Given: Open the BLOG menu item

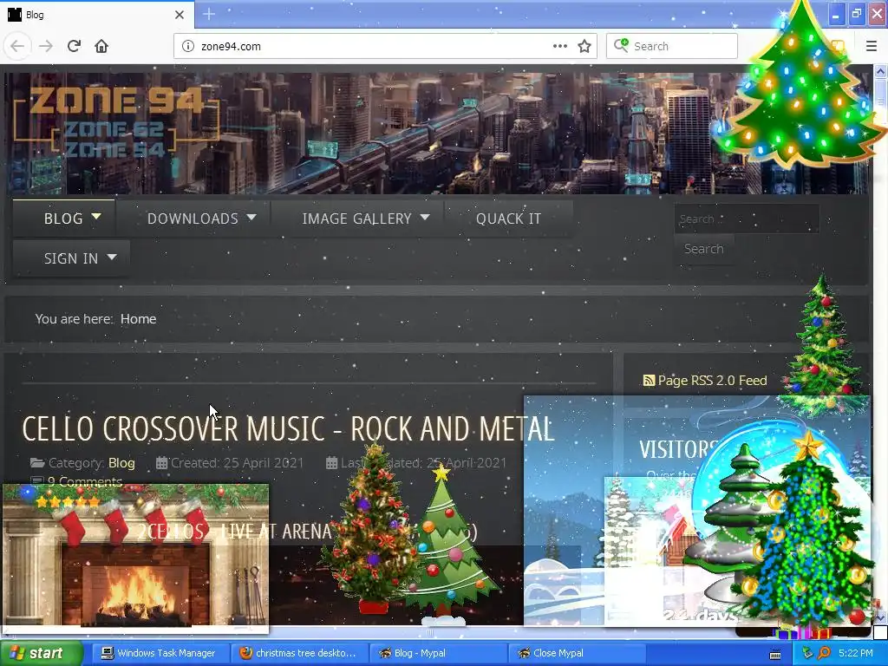Looking at the screenshot, I should coord(63,219).
